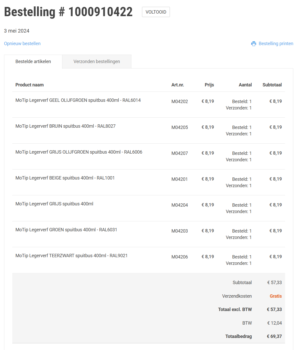Click the Subtotaal label in the totals summary
This screenshot has width=294, height=350.
[242, 283]
